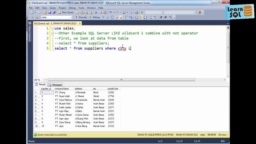Open Query Options icon
The height and width of the screenshot is (144, 256).
coord(116,17)
